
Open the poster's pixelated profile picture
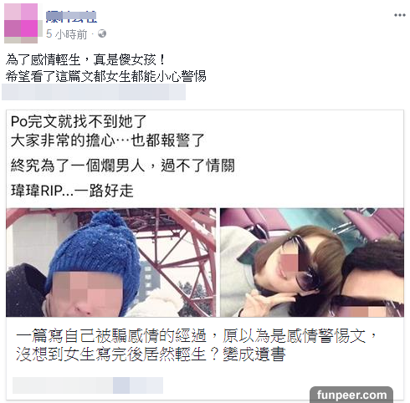(x=21, y=23)
